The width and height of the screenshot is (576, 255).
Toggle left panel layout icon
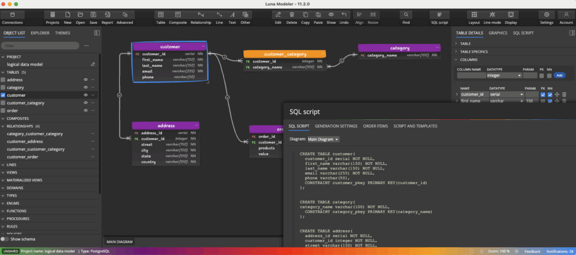click(x=97, y=33)
